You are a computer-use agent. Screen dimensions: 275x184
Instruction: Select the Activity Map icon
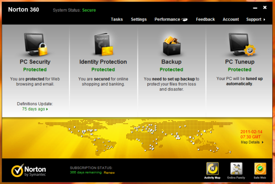tap(212, 169)
